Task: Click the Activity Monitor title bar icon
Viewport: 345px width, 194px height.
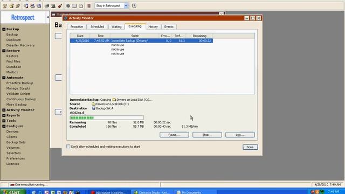Action: pyautogui.click(x=65, y=18)
